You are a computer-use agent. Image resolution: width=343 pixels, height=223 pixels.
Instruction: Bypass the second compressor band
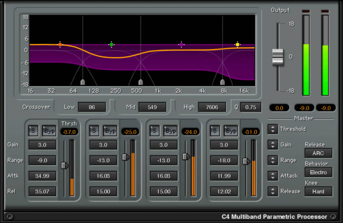[110, 131]
